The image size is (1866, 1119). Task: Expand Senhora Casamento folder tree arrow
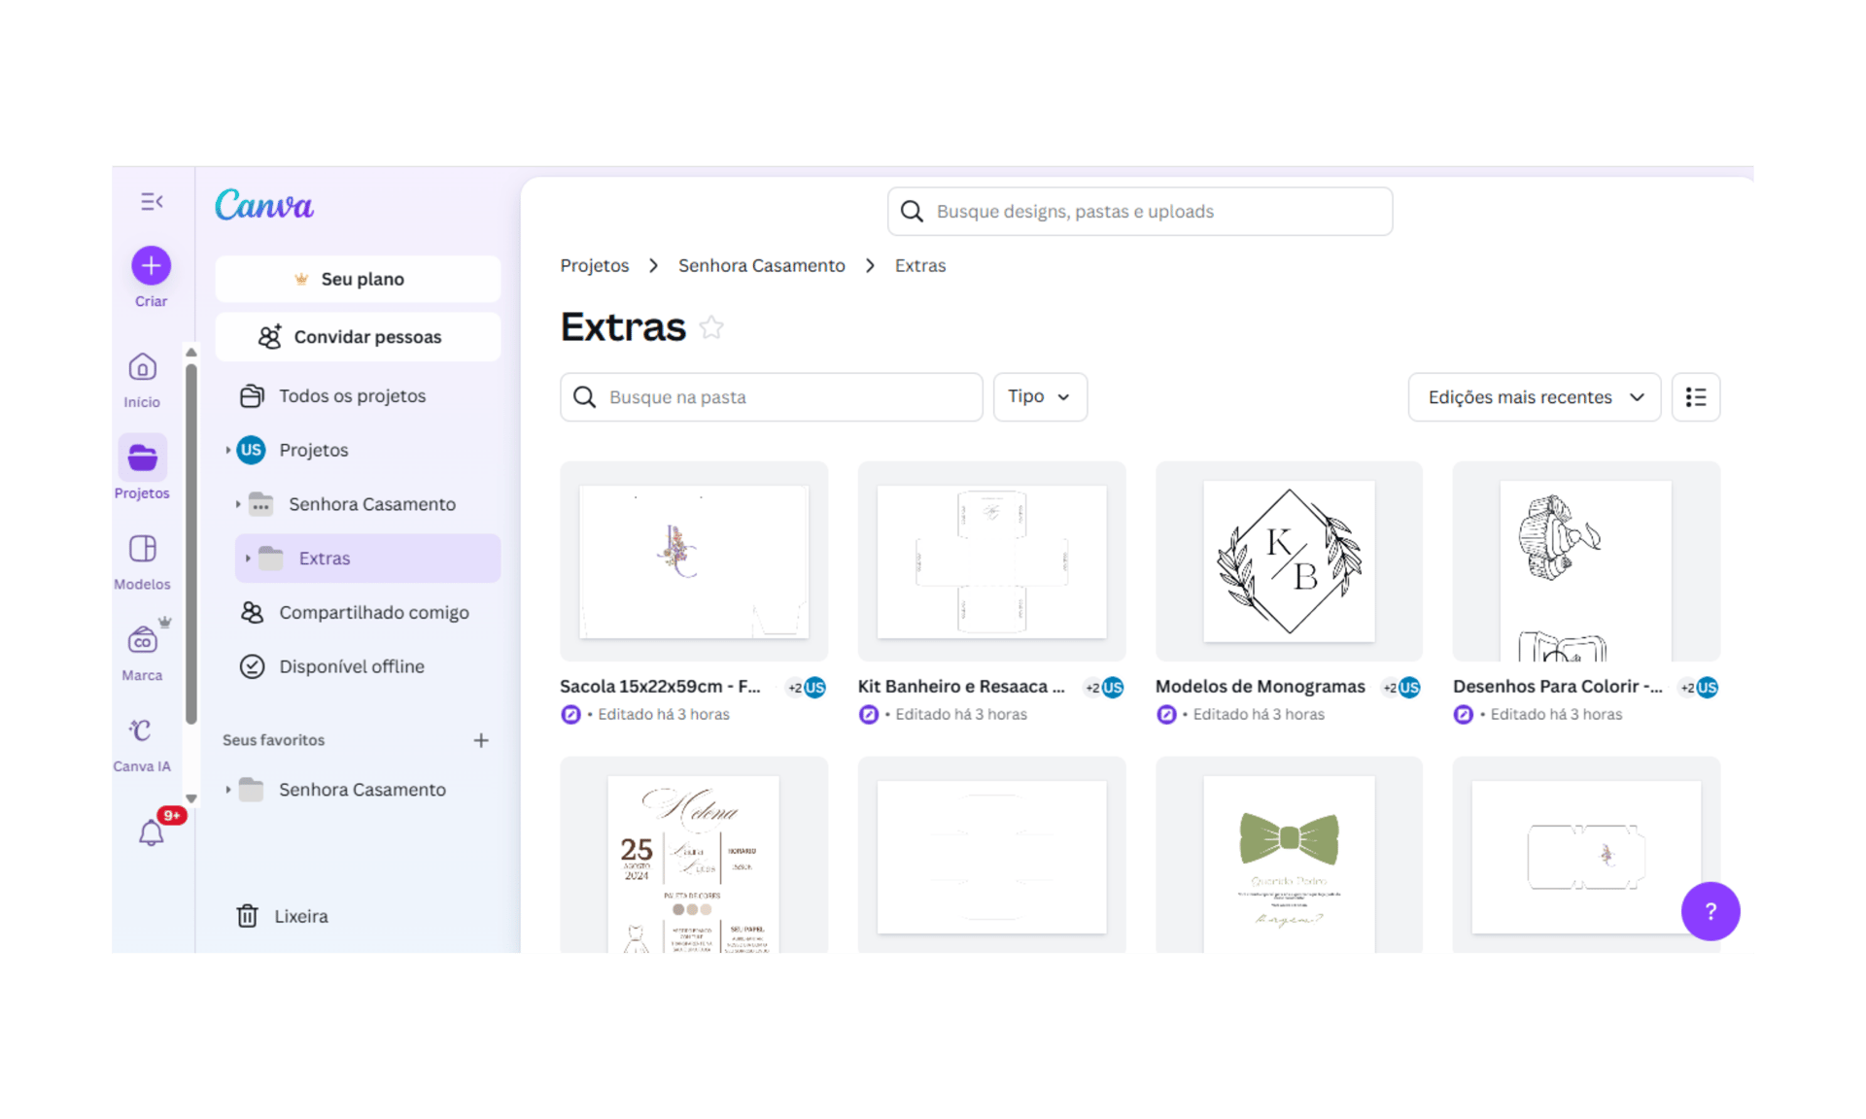coord(238,504)
